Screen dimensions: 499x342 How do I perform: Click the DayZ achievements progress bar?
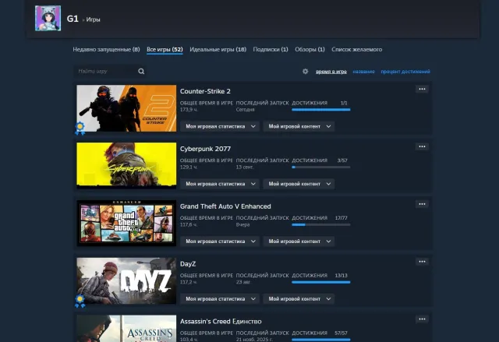click(x=320, y=282)
